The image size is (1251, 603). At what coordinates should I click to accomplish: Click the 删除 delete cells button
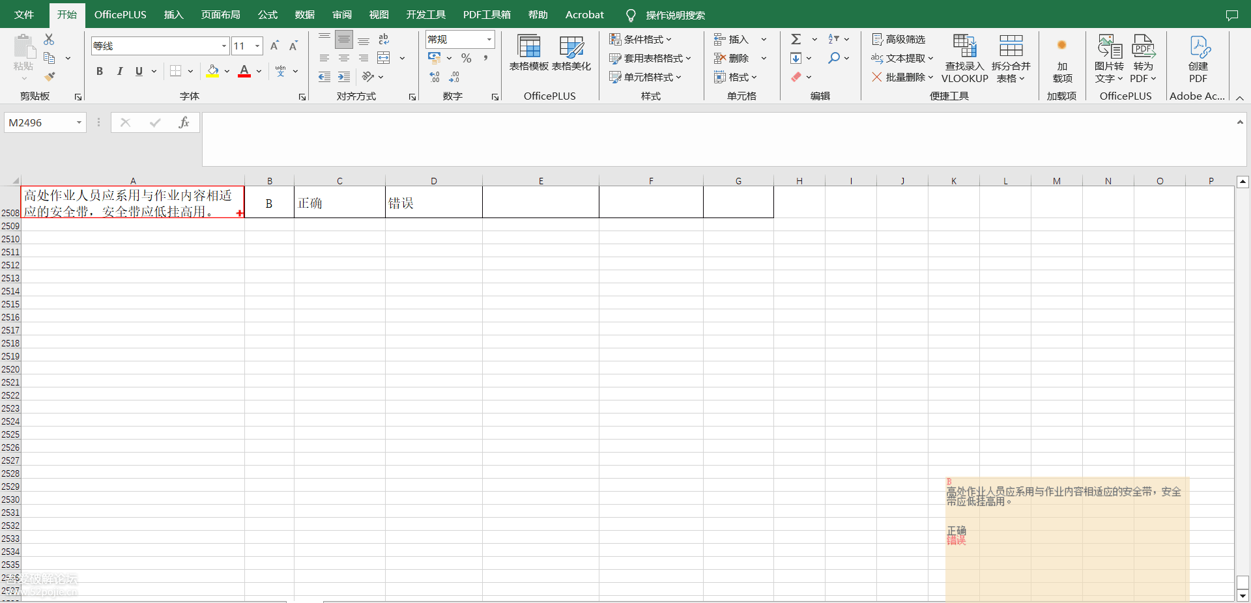point(732,58)
